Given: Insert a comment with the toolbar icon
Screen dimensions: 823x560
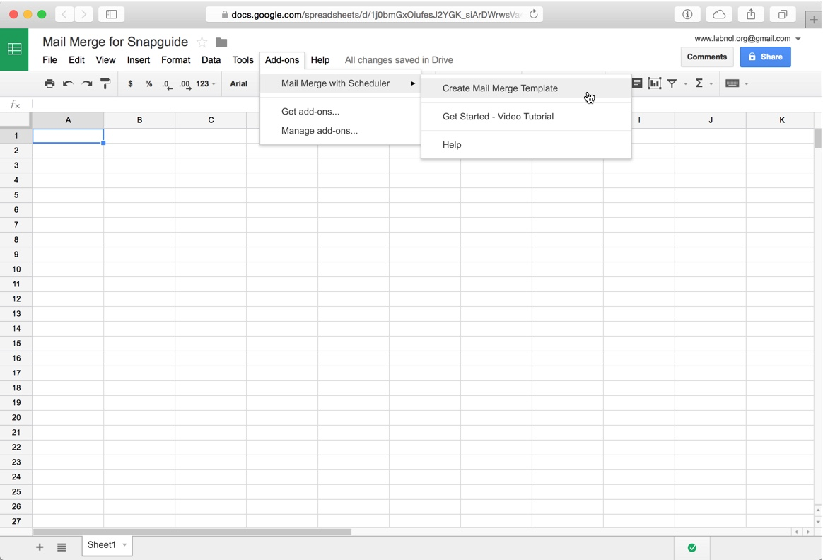Looking at the screenshot, I should pyautogui.click(x=636, y=83).
